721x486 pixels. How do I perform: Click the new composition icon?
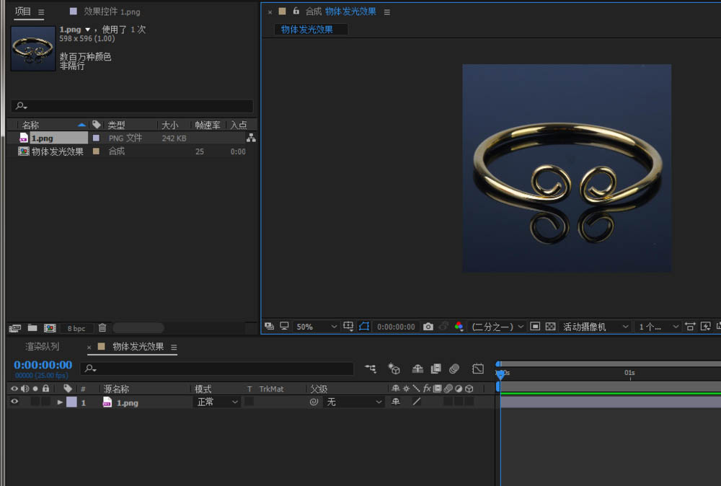[50, 328]
